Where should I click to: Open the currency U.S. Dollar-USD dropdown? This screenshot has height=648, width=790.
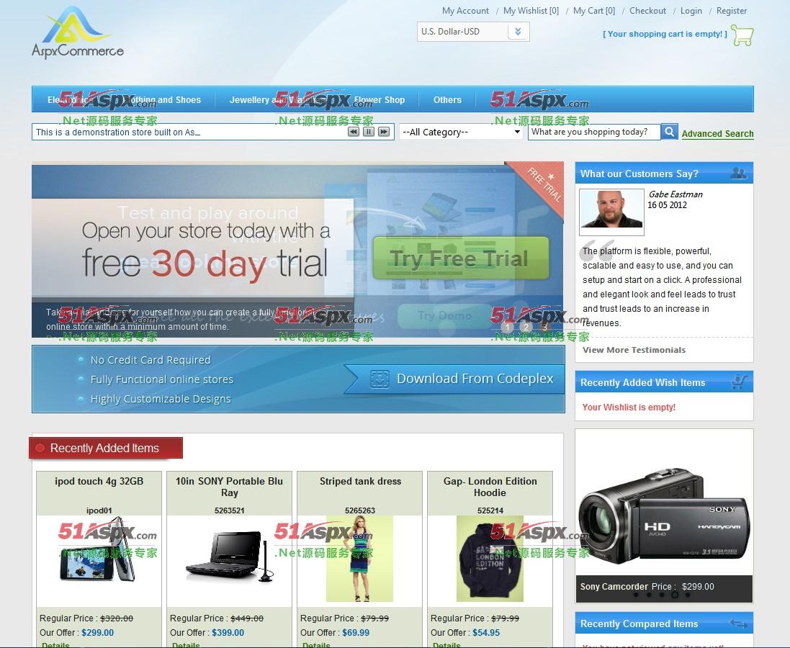click(x=473, y=32)
